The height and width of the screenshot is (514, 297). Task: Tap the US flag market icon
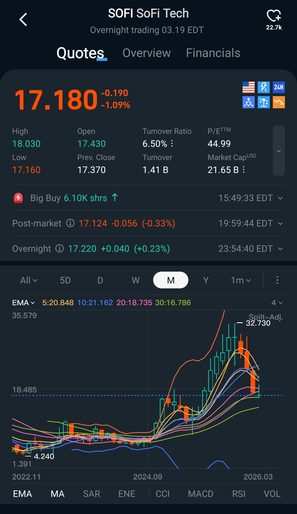tap(249, 87)
